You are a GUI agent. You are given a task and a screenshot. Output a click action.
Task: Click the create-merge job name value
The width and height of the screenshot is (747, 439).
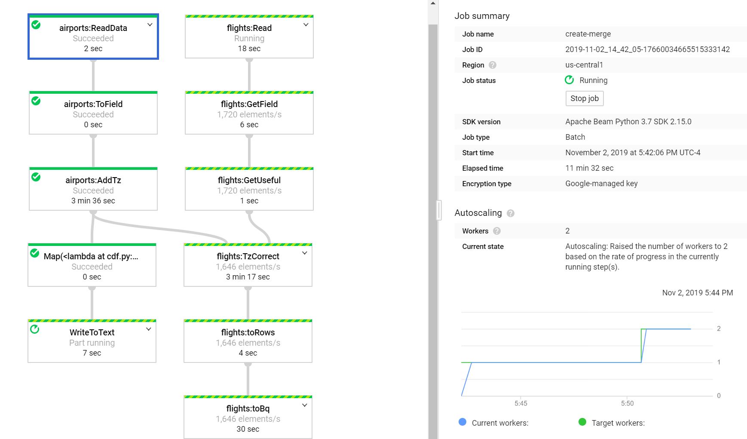point(588,34)
